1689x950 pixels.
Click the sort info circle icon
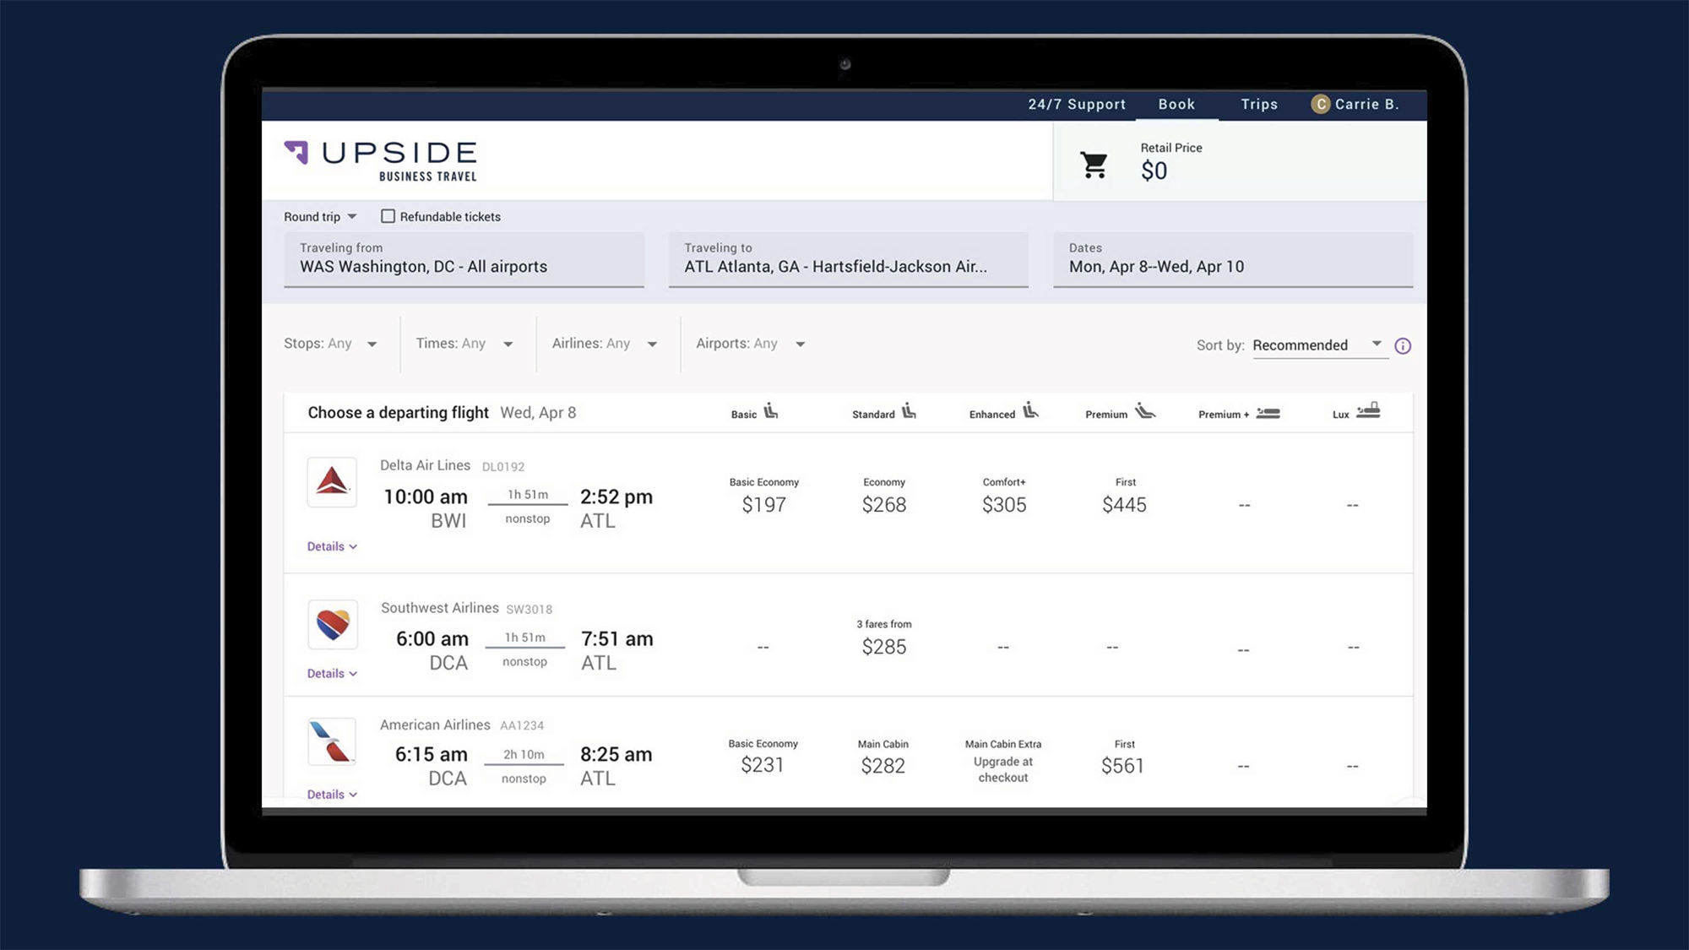coord(1403,345)
